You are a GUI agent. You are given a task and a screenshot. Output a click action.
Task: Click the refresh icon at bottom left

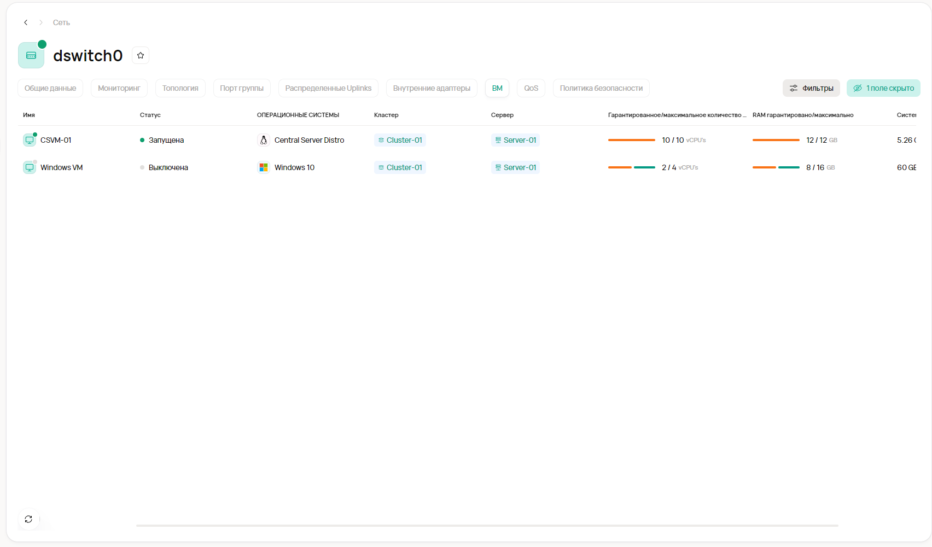28,519
